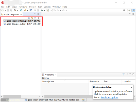Open the hammer build dropdown arrow

[18, 10]
